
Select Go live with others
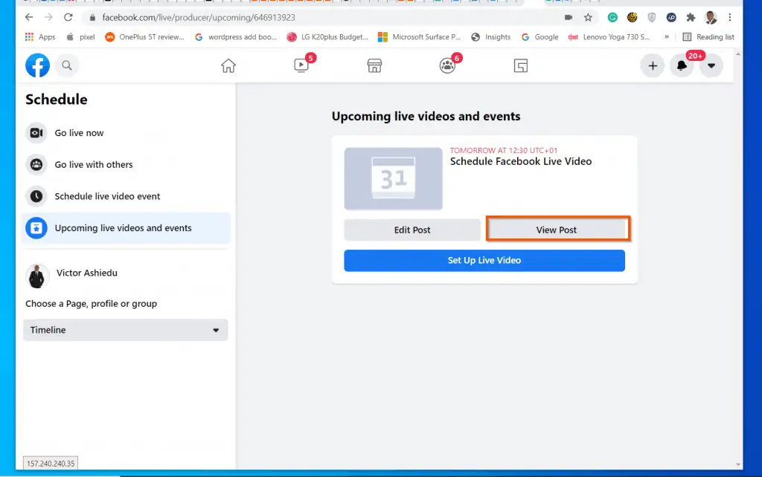125,164
